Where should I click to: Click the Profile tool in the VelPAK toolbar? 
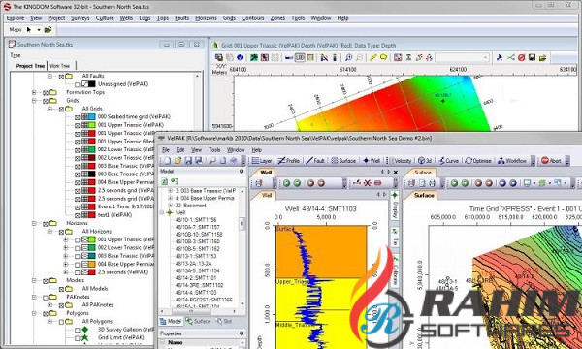[289, 161]
